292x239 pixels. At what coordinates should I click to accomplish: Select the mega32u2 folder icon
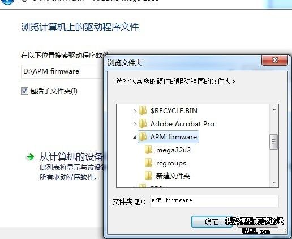(x=148, y=150)
